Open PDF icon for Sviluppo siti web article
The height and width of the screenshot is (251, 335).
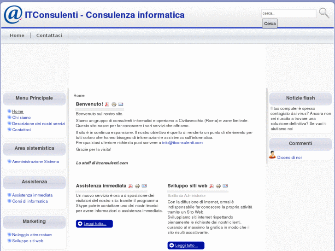pyautogui.click(x=212, y=186)
